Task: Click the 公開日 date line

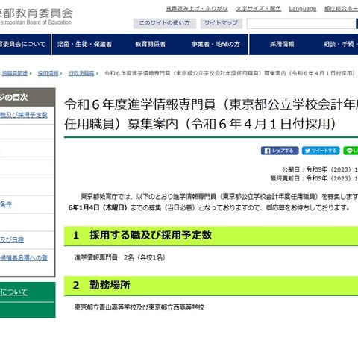Action: coord(320,169)
